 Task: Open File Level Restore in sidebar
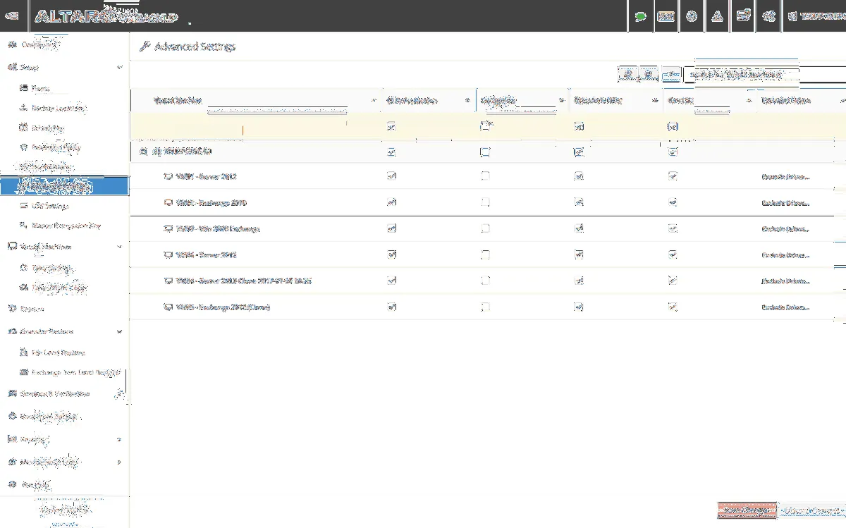pyautogui.click(x=58, y=352)
